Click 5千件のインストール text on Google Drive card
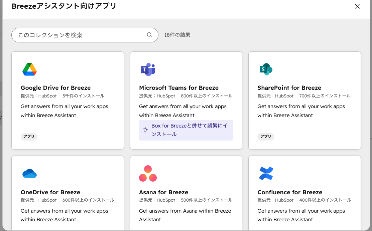The image size is (372, 231). click(x=83, y=96)
